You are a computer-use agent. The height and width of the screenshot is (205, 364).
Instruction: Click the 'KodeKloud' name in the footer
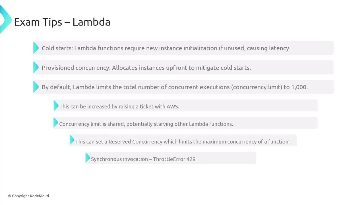39,196
